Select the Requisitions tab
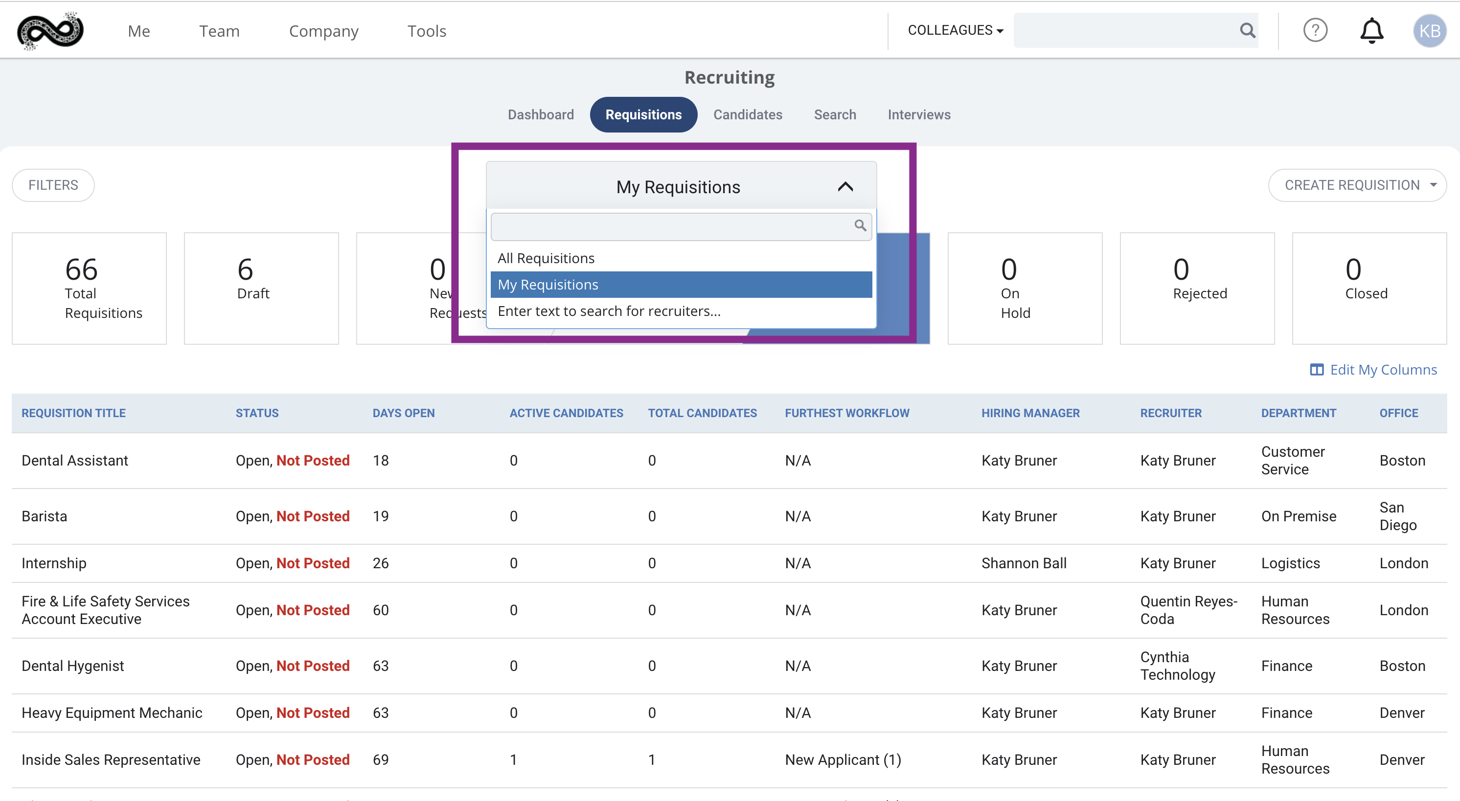Image resolution: width=1460 pixels, height=801 pixels. 643,115
